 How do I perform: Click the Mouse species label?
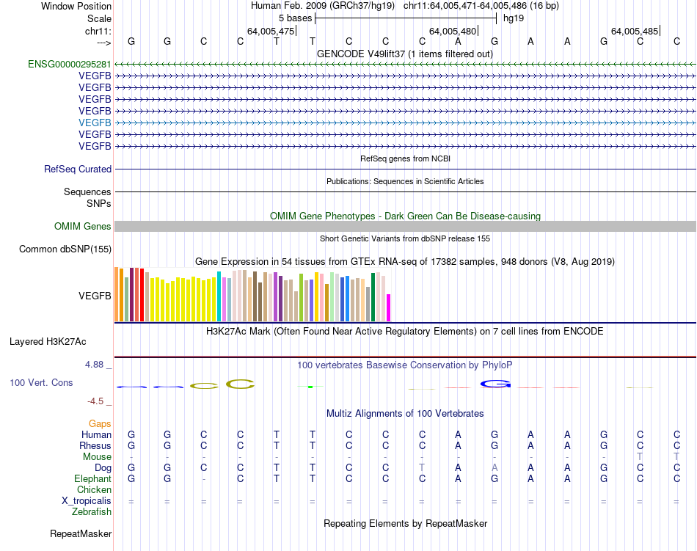[97, 457]
